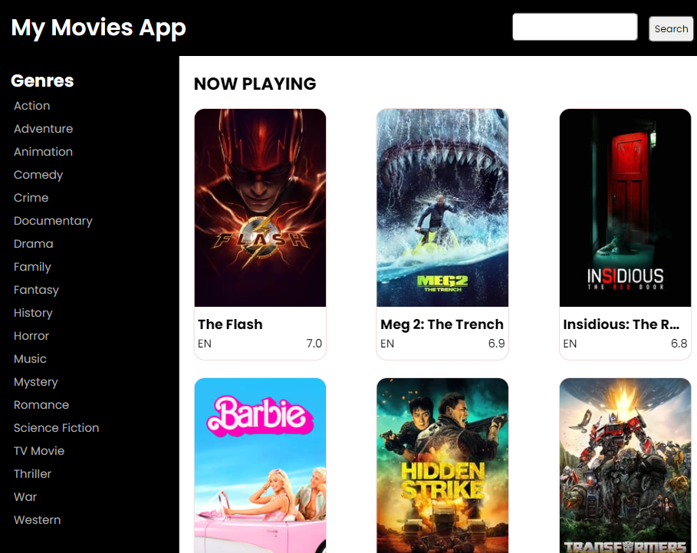Click the Meg 2: The Trench title
This screenshot has height=553, width=697.
coord(442,324)
